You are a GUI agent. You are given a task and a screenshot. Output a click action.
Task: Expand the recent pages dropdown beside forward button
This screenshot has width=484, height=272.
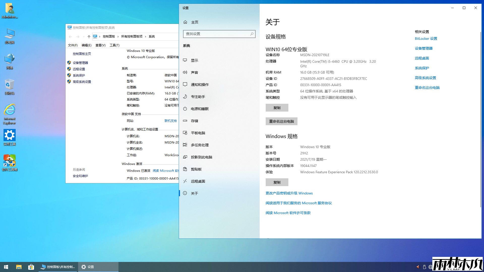[84, 37]
